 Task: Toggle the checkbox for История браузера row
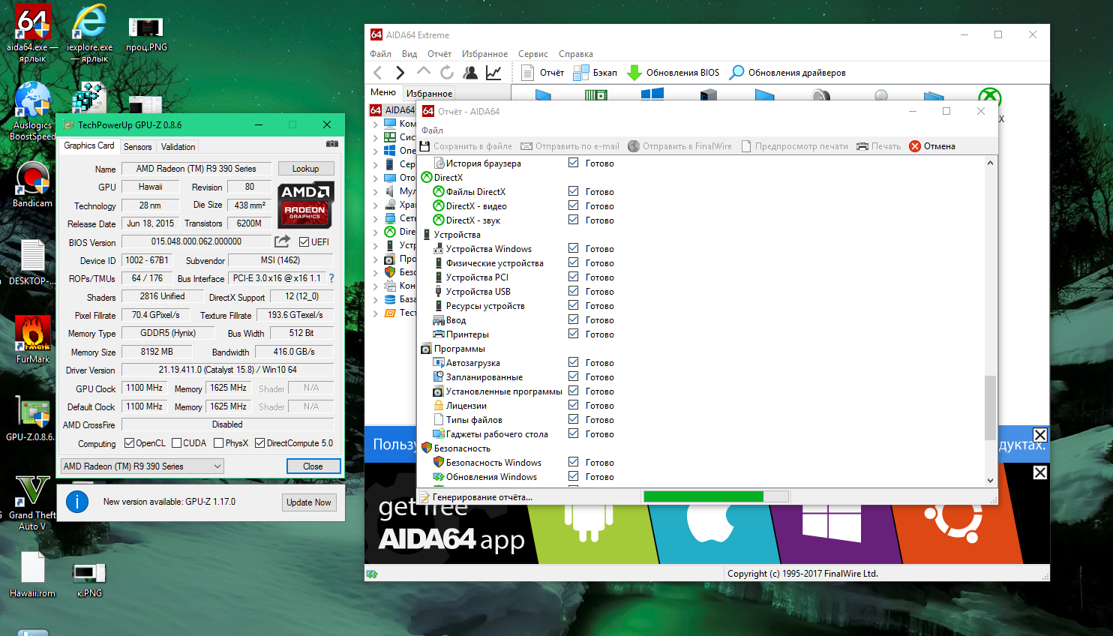coord(573,163)
